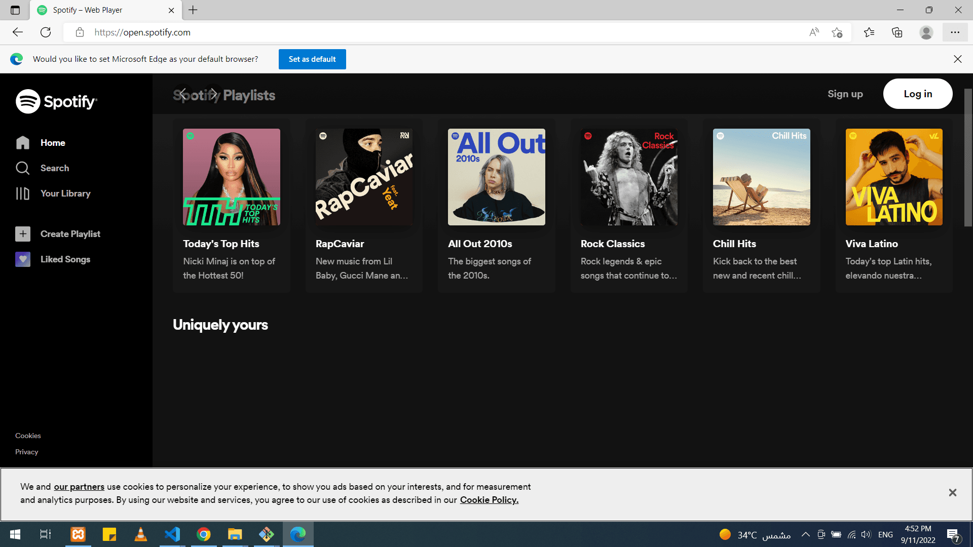Open the browser profile avatar
This screenshot has width=973, height=547.
coord(926,32)
